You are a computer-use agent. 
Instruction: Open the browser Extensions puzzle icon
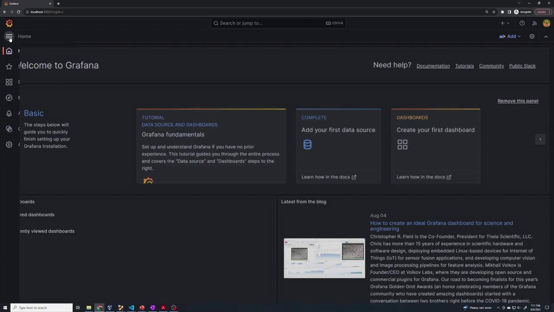tap(502, 12)
